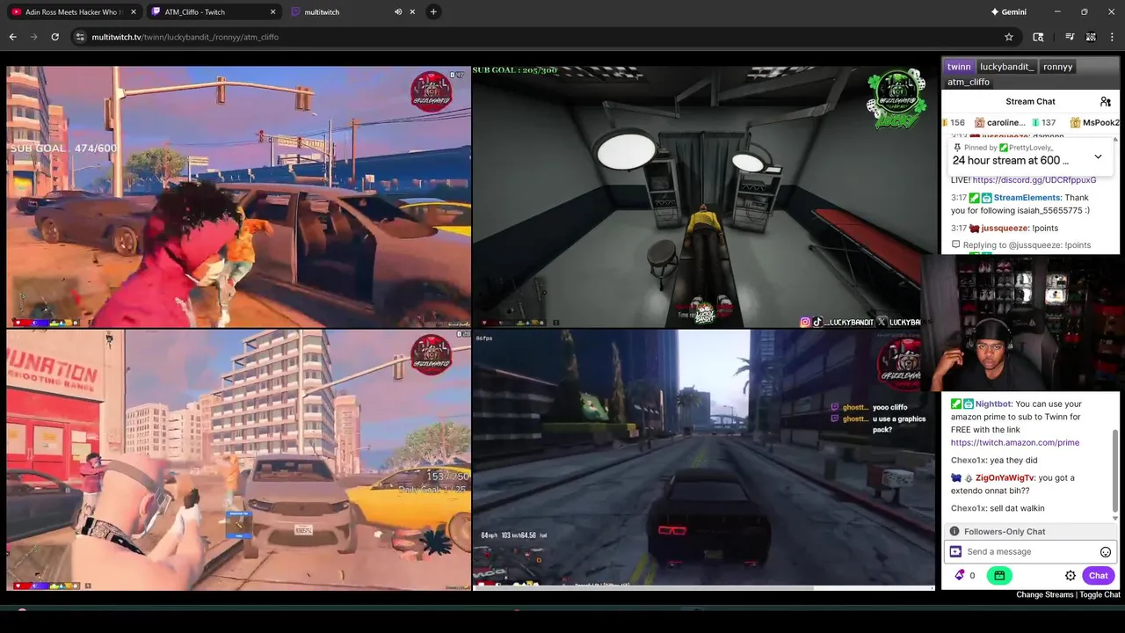Close the Adin Ross YouTube tab
The image size is (1125, 633).
point(133,12)
